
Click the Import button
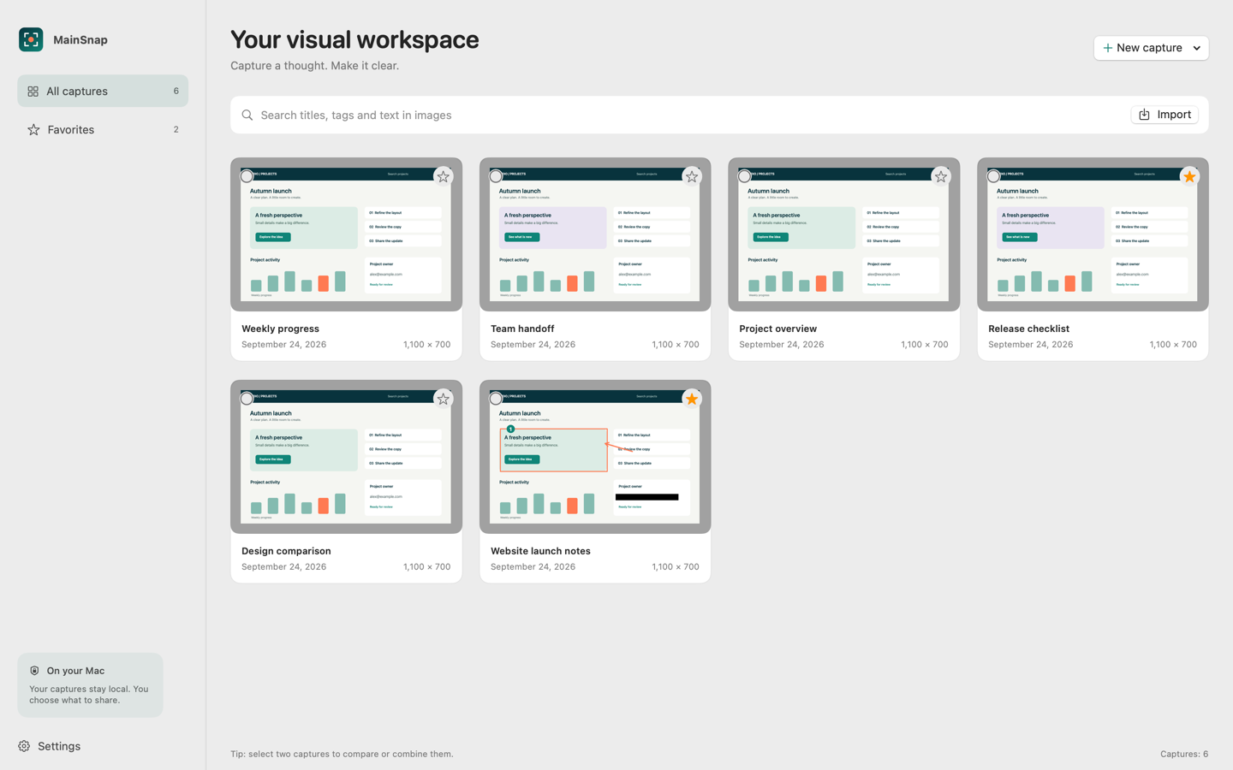click(1164, 115)
